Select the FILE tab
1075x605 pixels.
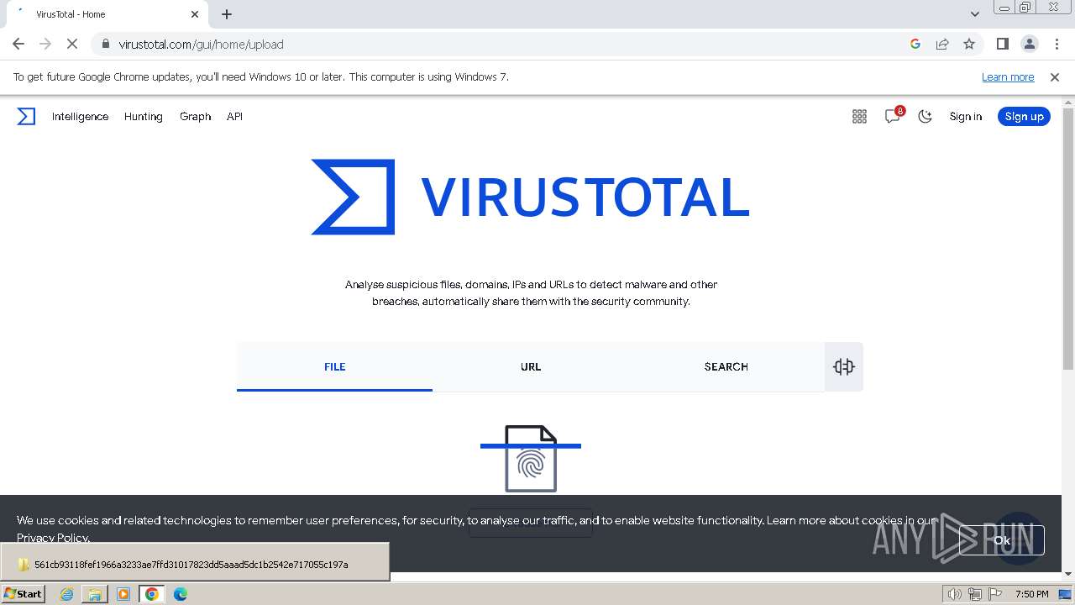334,366
